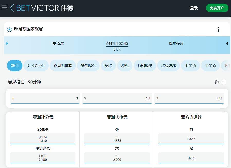Select the 角球 market tab
The height and width of the screenshot is (168, 231).
(108, 66)
